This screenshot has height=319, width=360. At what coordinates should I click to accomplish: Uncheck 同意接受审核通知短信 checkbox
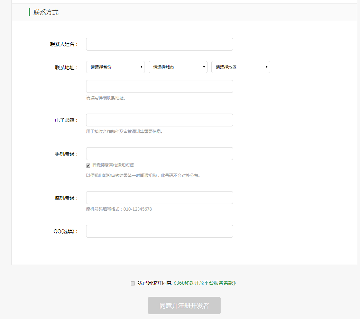88,166
